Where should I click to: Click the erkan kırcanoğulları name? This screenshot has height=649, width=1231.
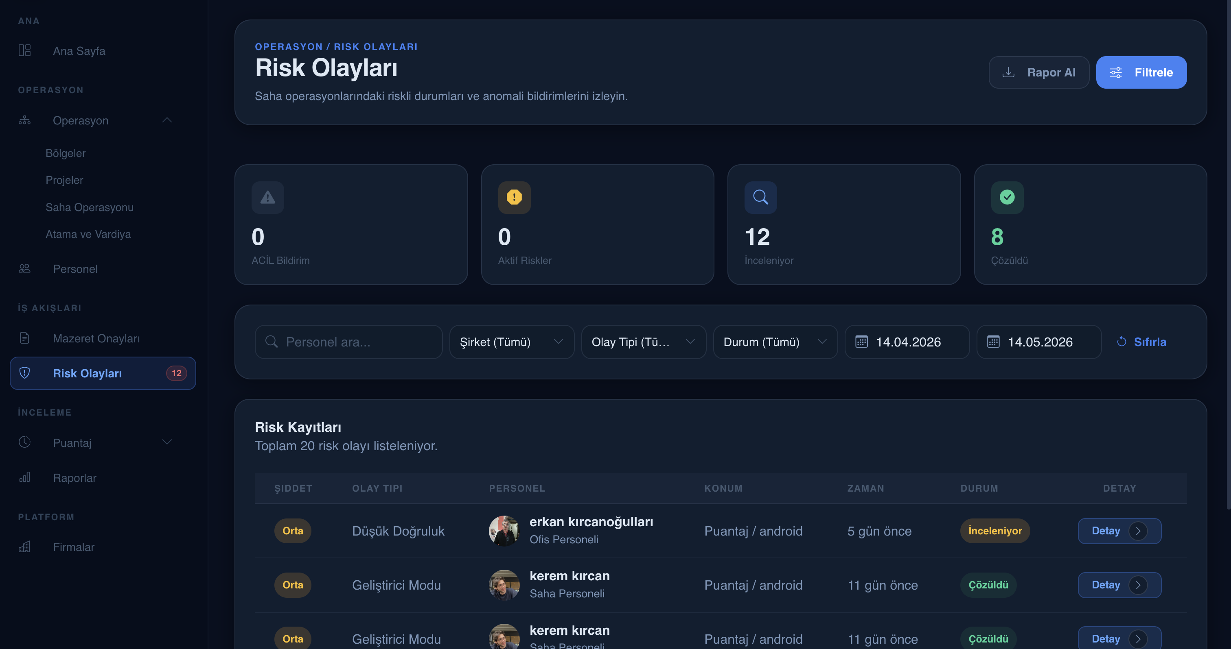[x=591, y=522]
